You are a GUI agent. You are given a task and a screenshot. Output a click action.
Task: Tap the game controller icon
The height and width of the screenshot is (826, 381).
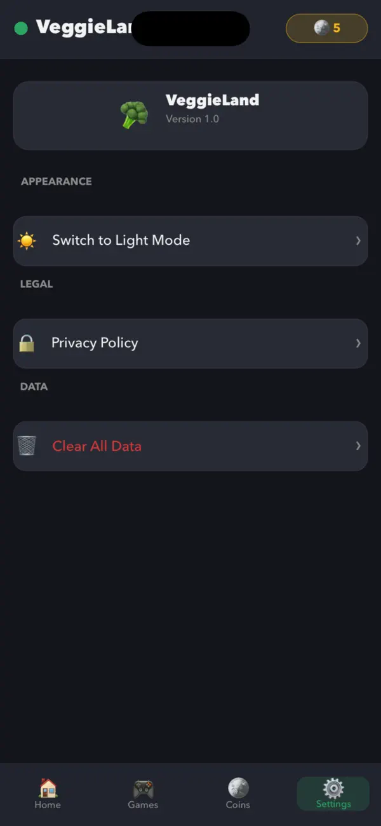pyautogui.click(x=143, y=788)
